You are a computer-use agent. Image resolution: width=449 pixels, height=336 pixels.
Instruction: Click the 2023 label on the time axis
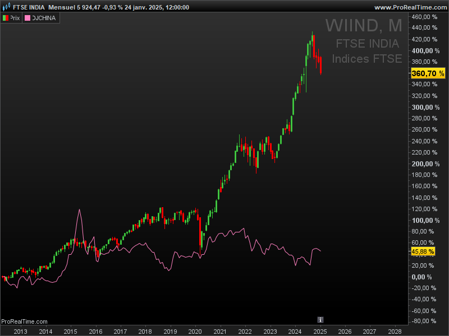(271, 332)
